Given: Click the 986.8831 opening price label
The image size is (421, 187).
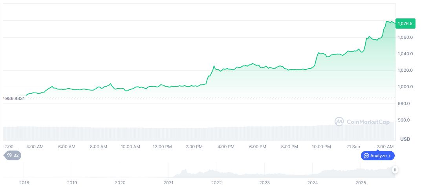Looking at the screenshot, I should [x=15, y=98].
